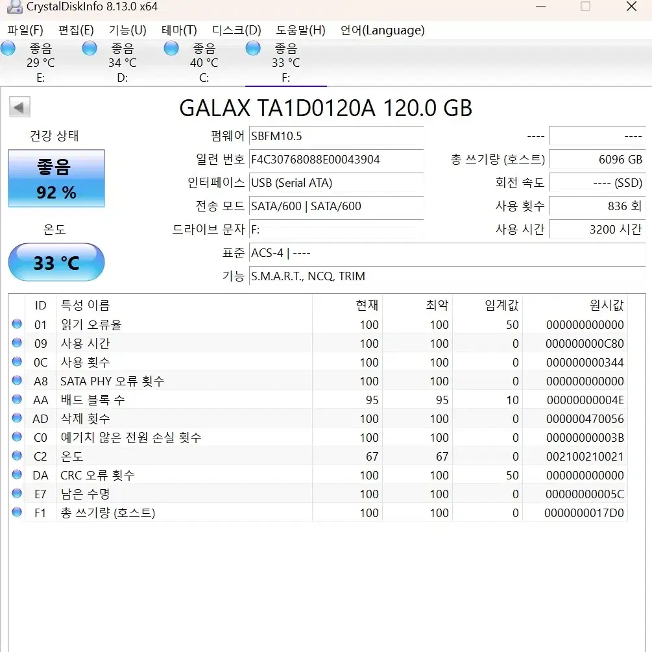Screen dimensions: 652x652
Task: Click status dot for ID C2 온도 row
Action: pos(17,455)
